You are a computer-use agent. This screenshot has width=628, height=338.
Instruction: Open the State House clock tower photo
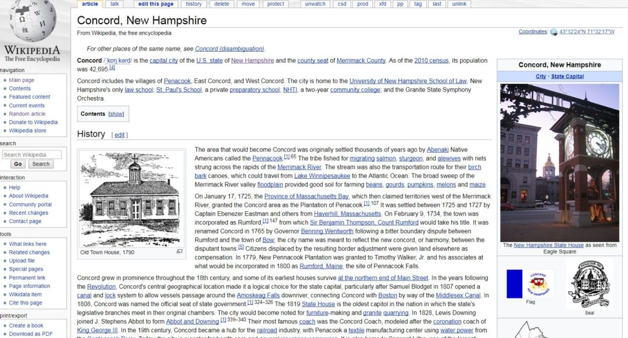(559, 163)
